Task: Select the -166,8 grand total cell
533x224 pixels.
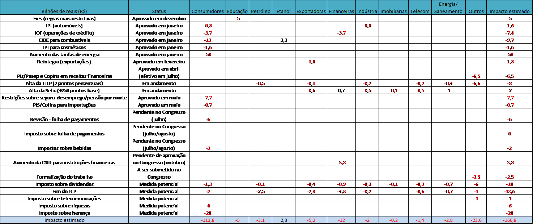Action: (509, 220)
